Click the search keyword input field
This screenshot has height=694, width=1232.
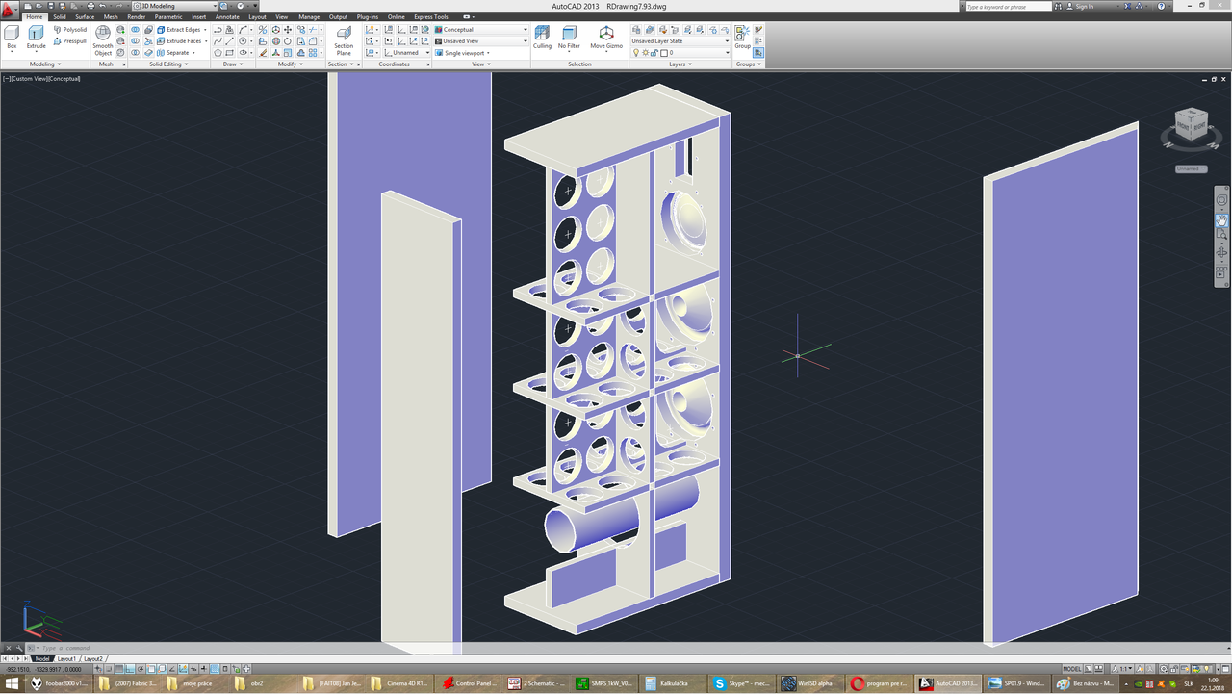1010,6
